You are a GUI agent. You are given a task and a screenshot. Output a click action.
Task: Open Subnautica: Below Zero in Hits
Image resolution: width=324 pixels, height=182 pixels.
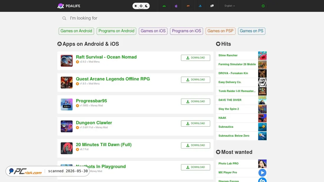click(234, 136)
